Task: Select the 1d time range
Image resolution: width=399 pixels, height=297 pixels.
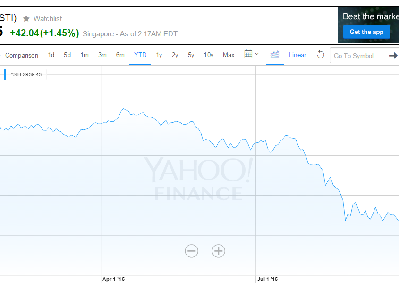Action: pos(51,55)
